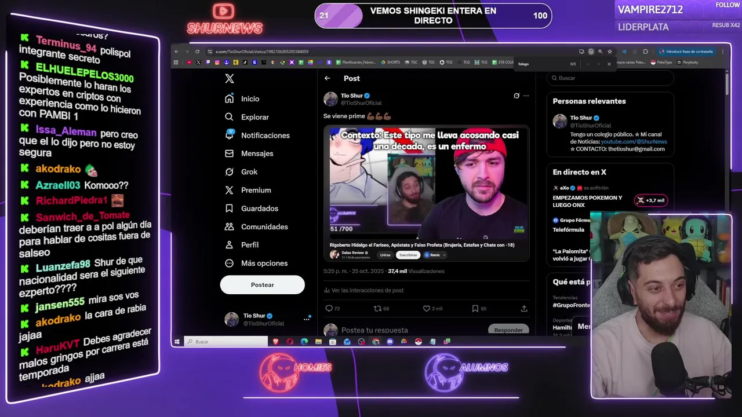The height and width of the screenshot is (417, 742).
Task: Click the share icon on the post
Action: tap(524, 309)
